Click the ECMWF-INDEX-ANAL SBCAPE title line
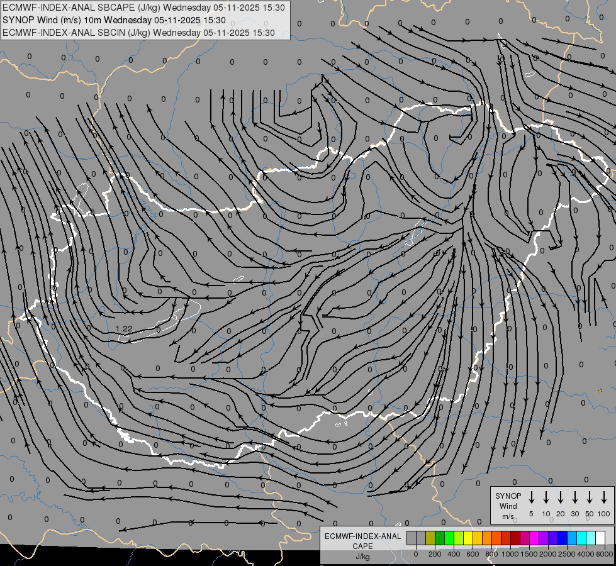 (143, 8)
